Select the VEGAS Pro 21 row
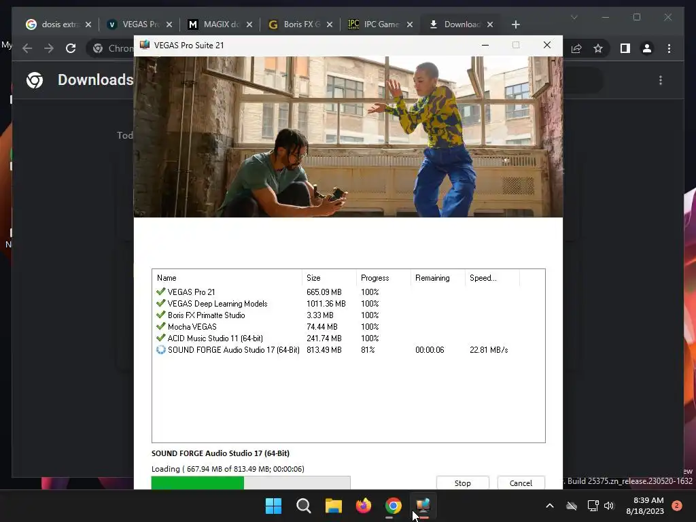 pos(348,292)
